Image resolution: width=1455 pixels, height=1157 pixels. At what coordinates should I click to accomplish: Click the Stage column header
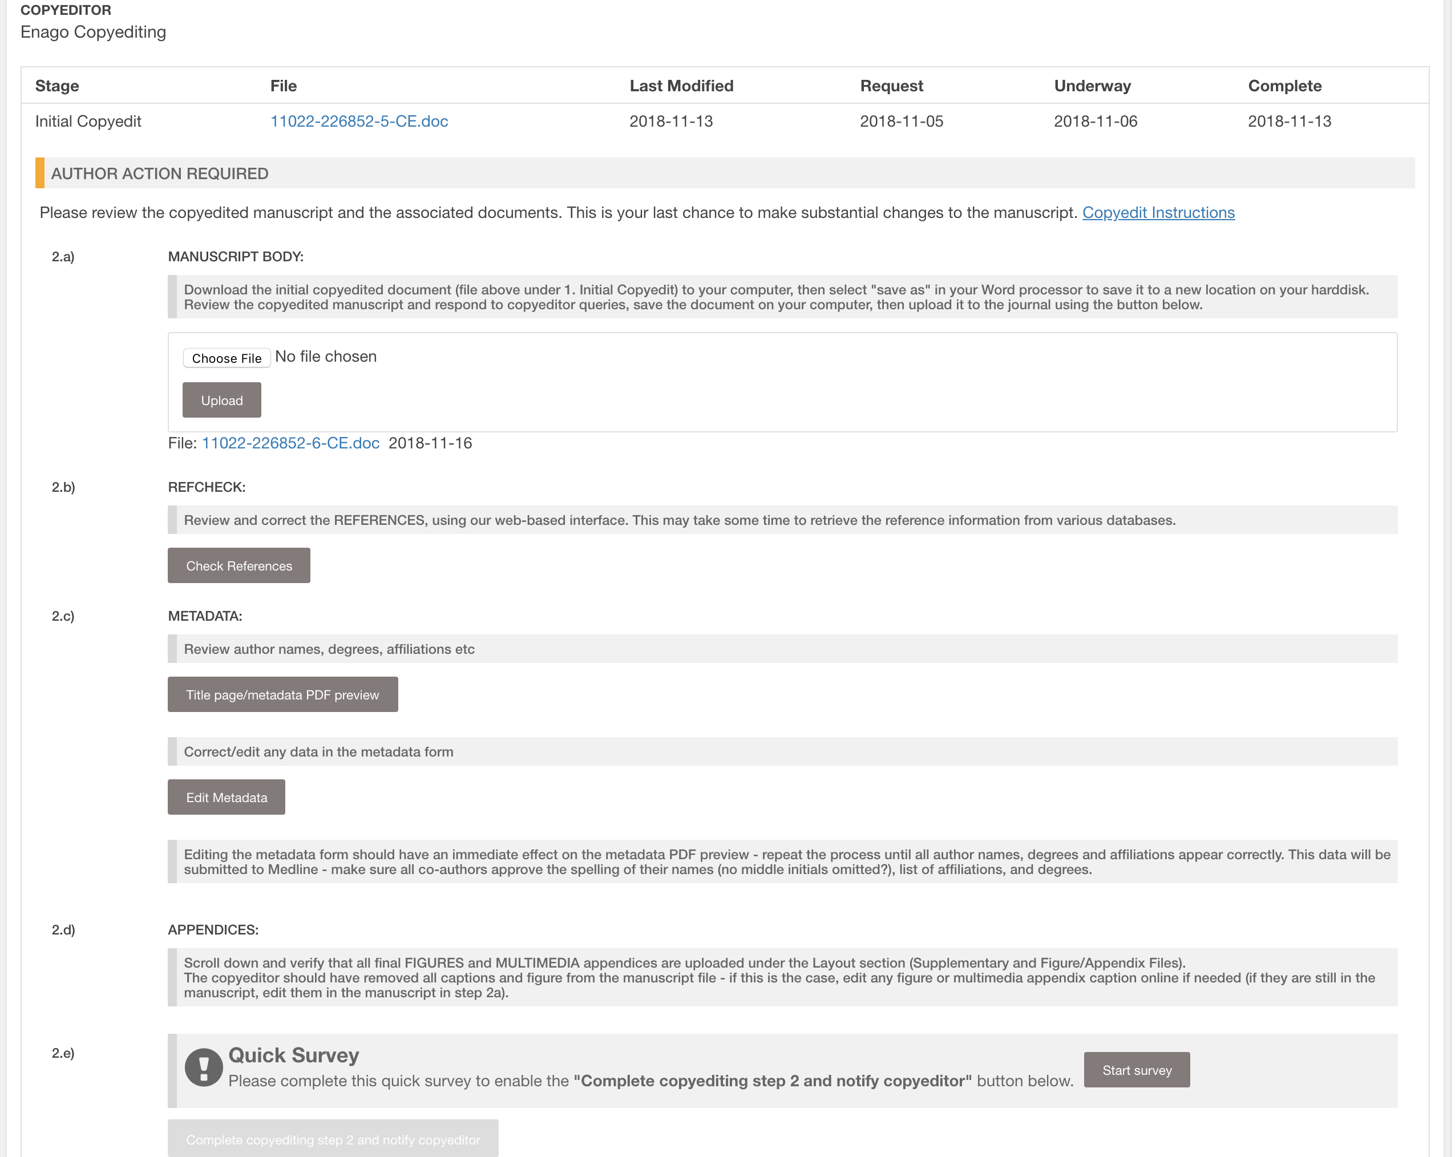click(x=58, y=86)
